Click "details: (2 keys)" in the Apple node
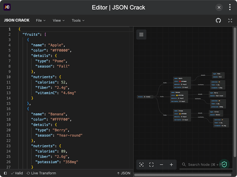The image size is (237, 177). point(182,84)
